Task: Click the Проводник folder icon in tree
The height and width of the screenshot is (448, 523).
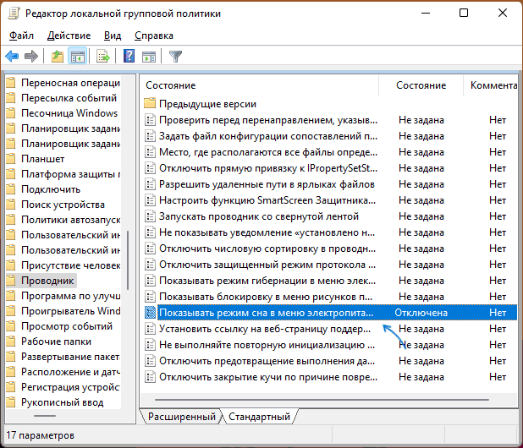Action: click(x=11, y=281)
